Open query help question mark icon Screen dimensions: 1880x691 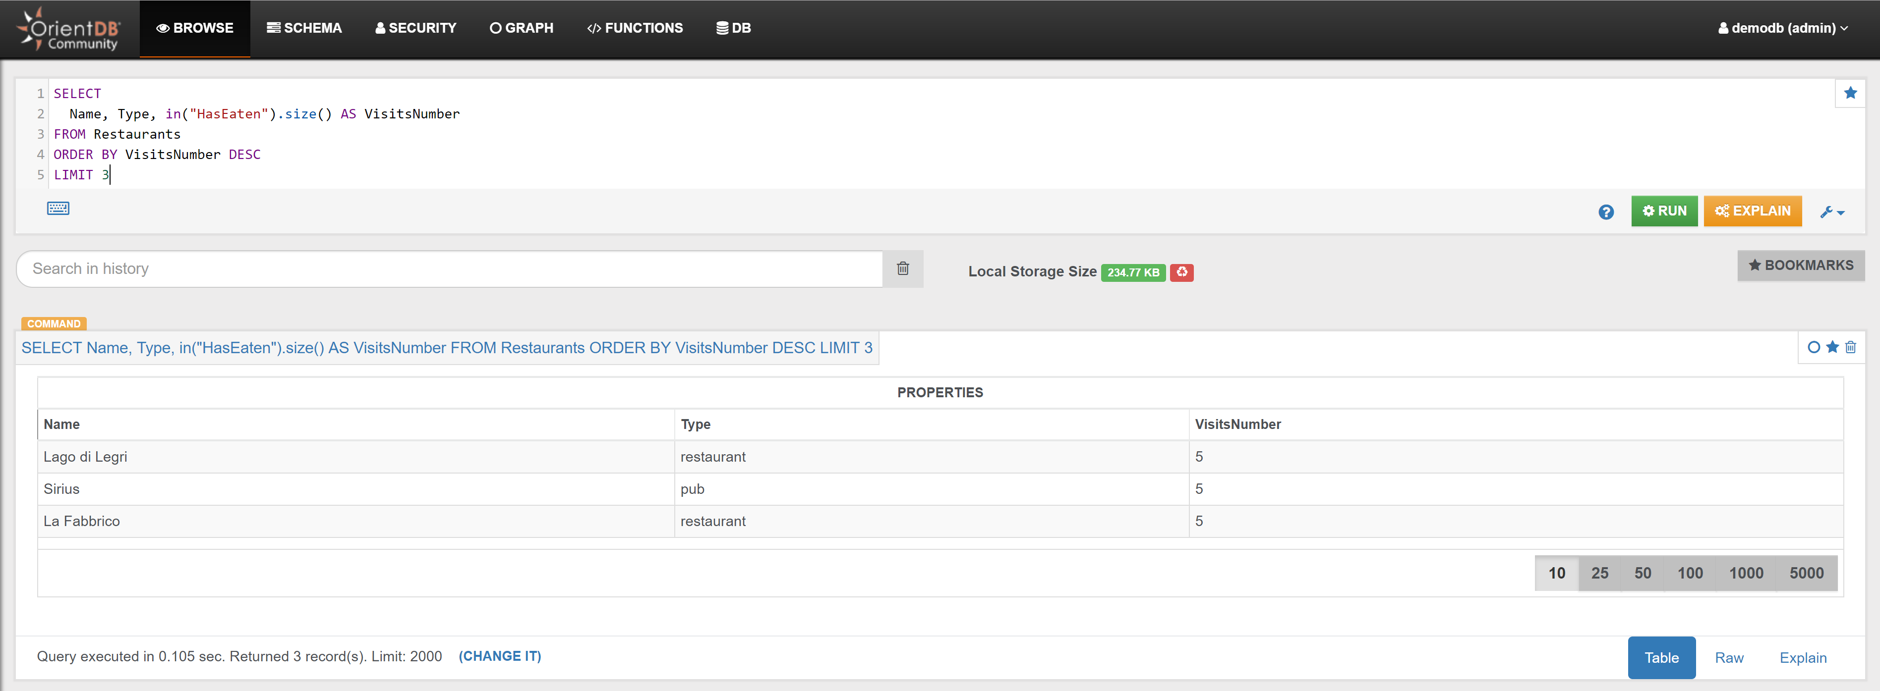1606,212
